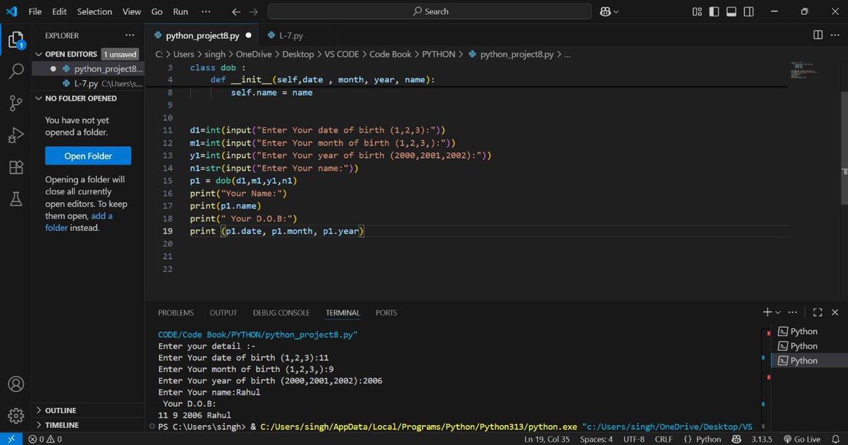This screenshot has height=445, width=848.
Task: Open the Edit menu
Action: click(59, 11)
